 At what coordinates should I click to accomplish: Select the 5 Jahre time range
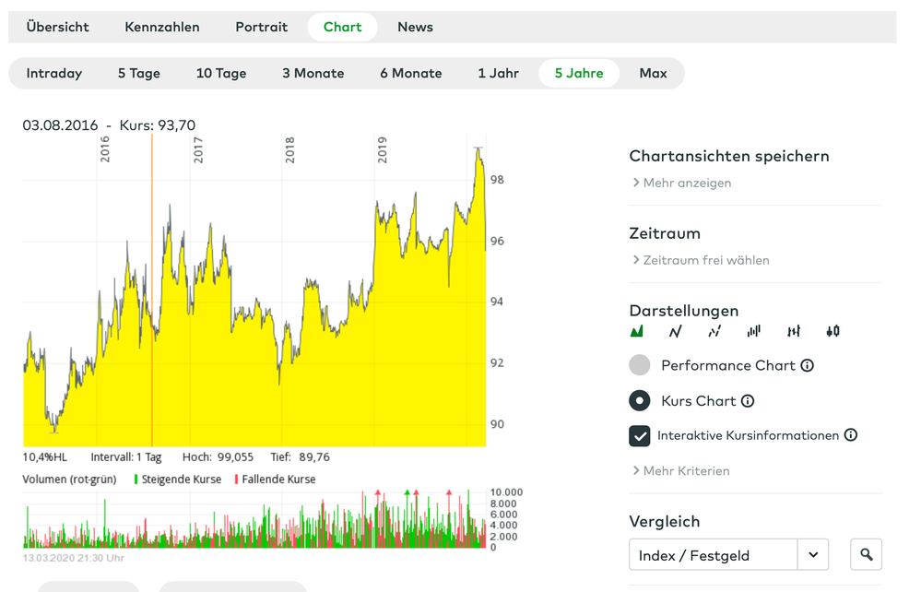point(578,72)
